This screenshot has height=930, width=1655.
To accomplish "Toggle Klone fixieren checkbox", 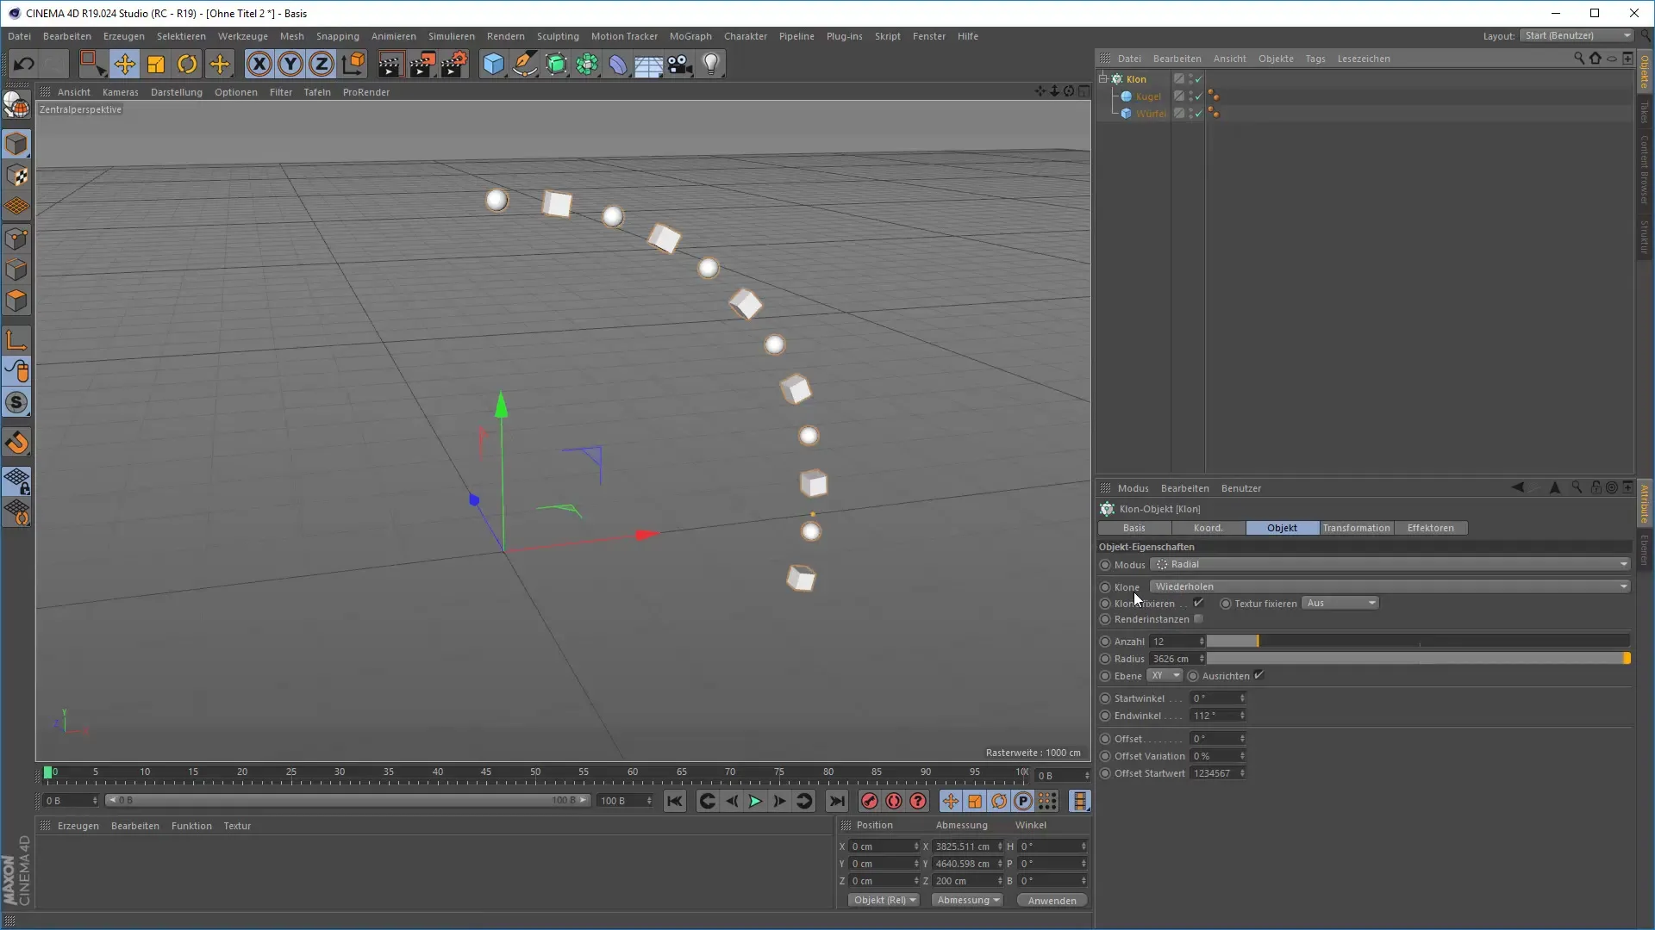I will tap(1198, 603).
